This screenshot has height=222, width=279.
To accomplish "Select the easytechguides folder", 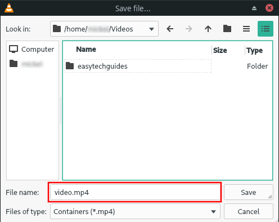I will point(138,66).
